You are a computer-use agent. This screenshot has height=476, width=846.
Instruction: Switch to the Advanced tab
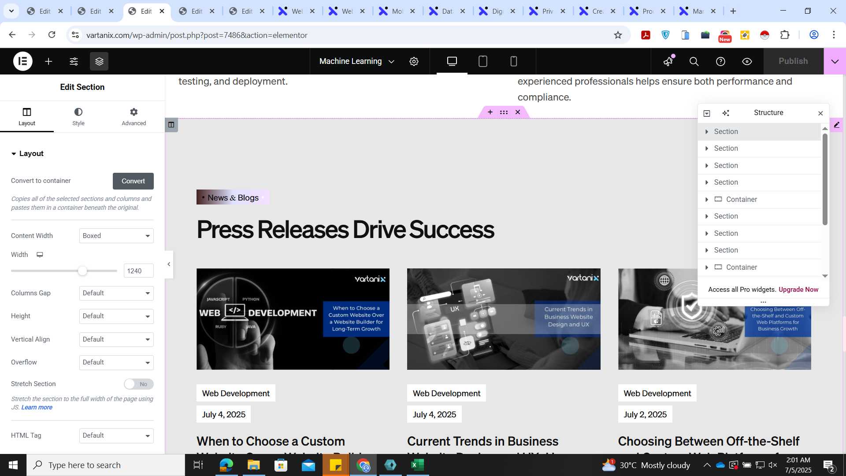point(134,117)
